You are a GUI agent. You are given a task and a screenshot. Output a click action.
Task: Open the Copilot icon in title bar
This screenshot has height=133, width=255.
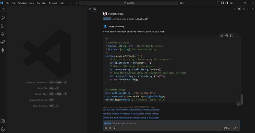[x=181, y=3]
